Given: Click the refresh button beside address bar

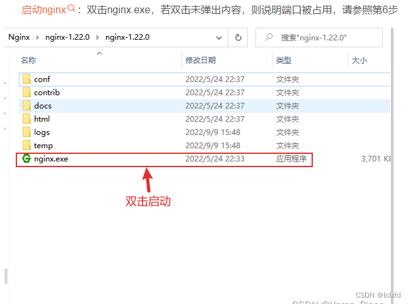Looking at the screenshot, I should coord(238,38).
